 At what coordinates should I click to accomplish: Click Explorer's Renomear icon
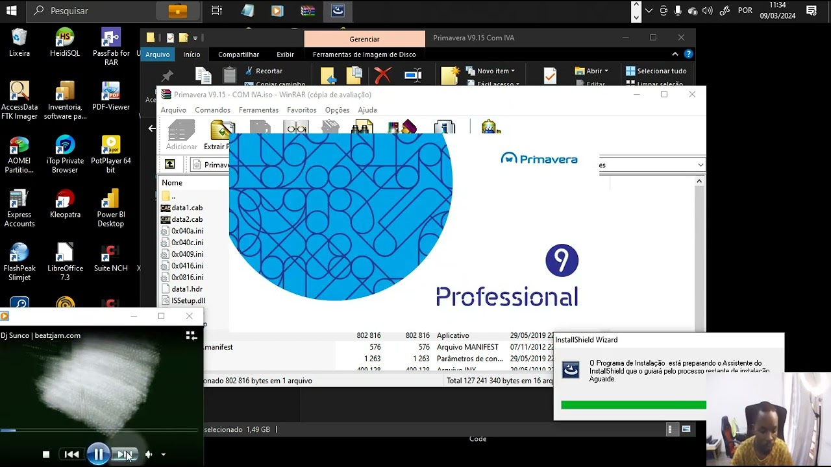click(x=413, y=76)
